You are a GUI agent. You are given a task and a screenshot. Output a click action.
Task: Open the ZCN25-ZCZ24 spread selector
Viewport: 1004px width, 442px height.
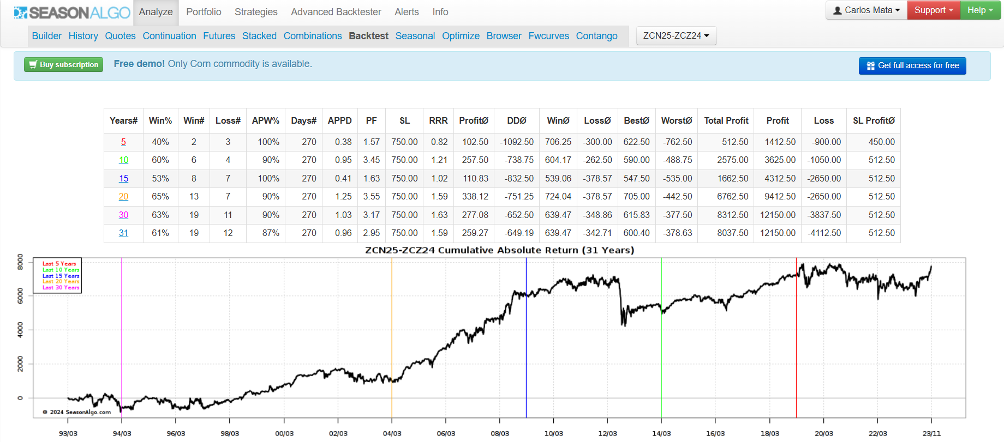676,35
